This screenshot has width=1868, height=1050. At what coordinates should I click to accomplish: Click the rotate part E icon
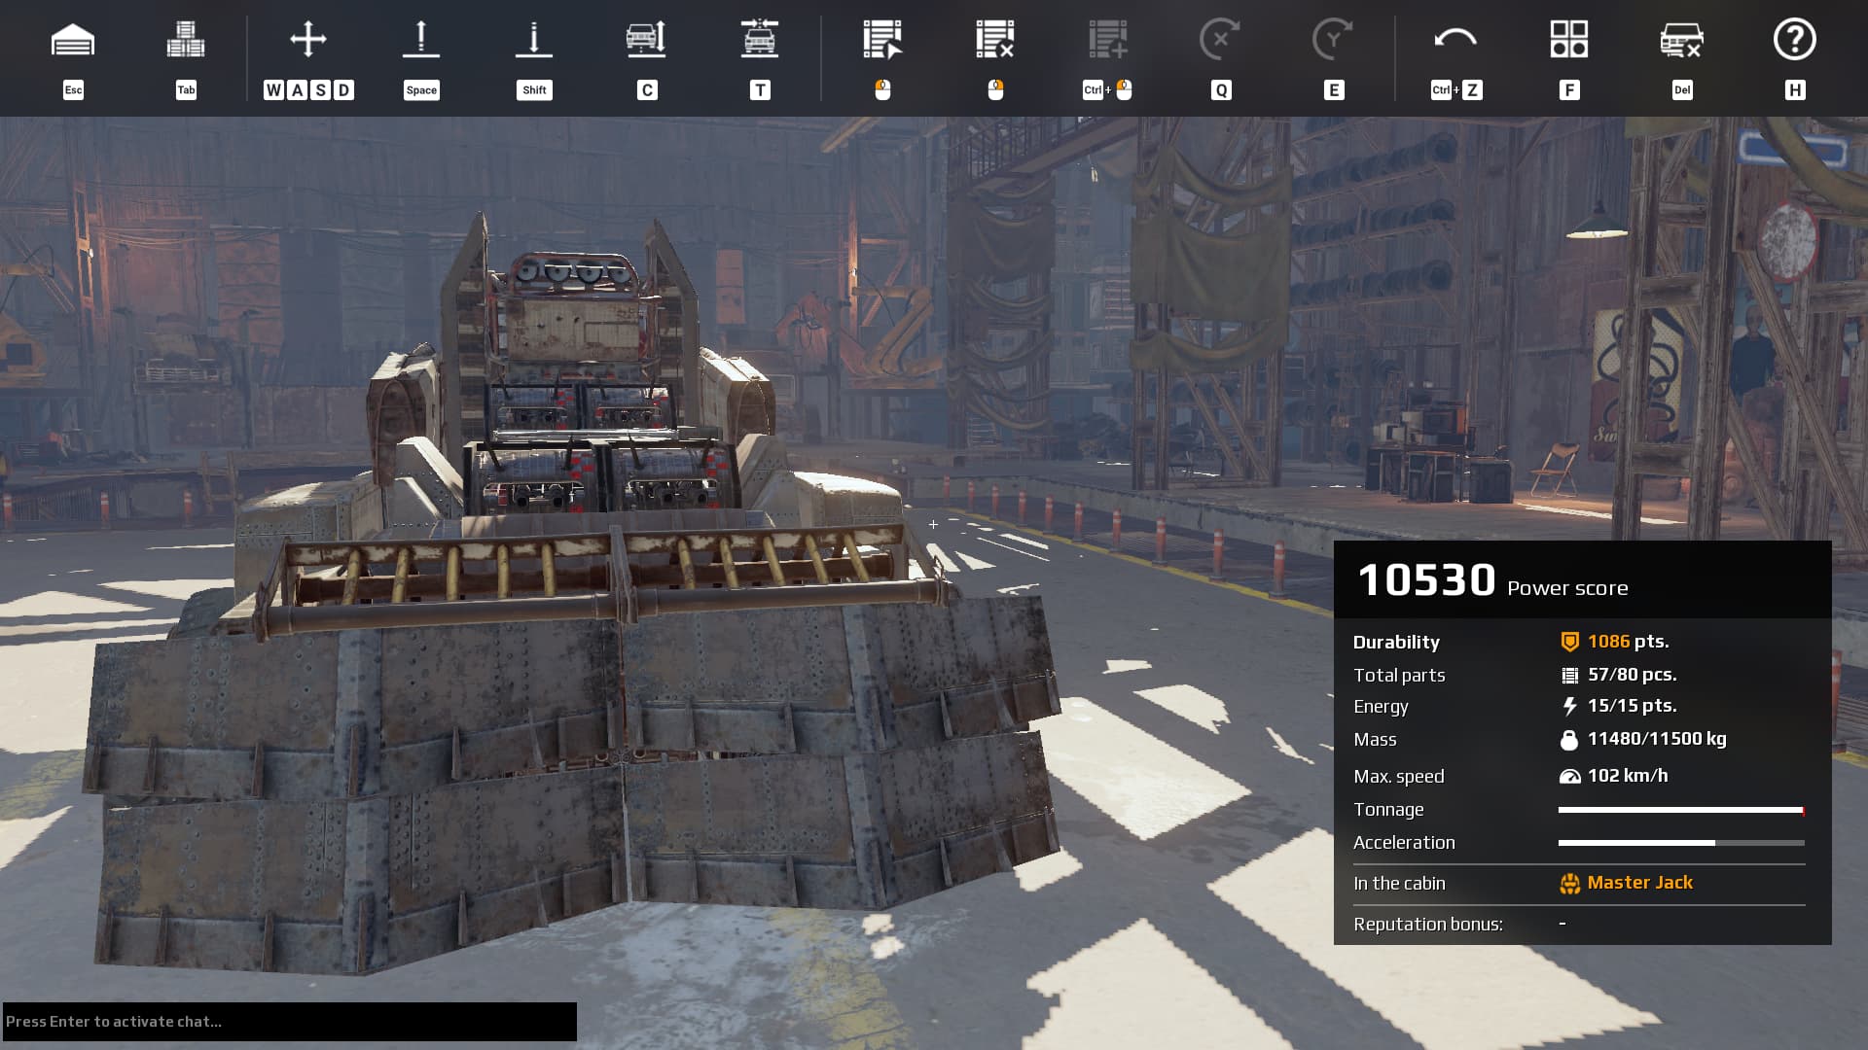[x=1333, y=40]
